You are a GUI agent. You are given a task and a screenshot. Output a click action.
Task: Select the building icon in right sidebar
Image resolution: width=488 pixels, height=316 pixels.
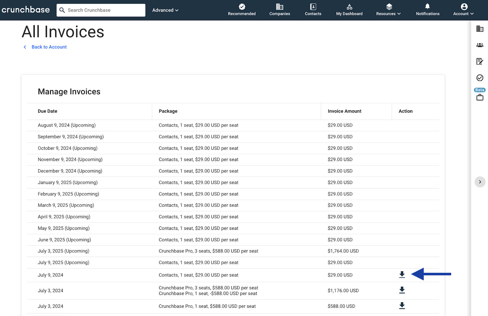(x=479, y=29)
